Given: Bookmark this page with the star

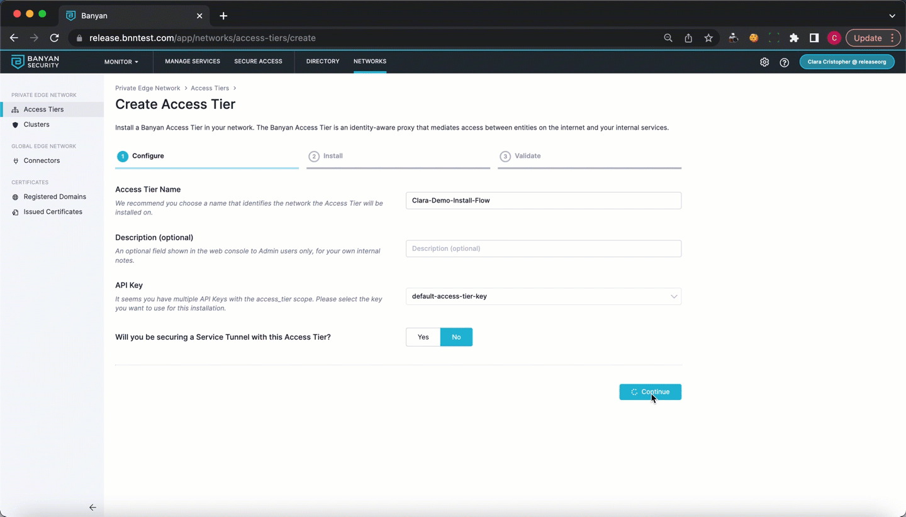Looking at the screenshot, I should tap(708, 38).
